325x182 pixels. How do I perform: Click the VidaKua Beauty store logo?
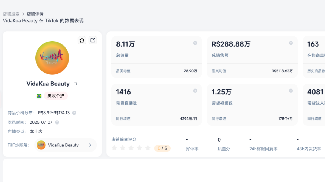52,58
